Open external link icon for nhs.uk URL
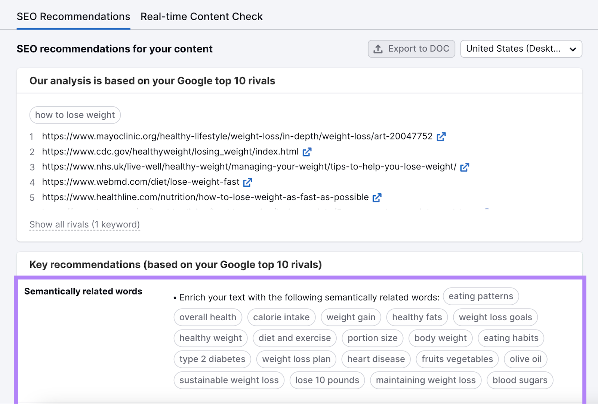Screen dimensions: 598x404 465,167
